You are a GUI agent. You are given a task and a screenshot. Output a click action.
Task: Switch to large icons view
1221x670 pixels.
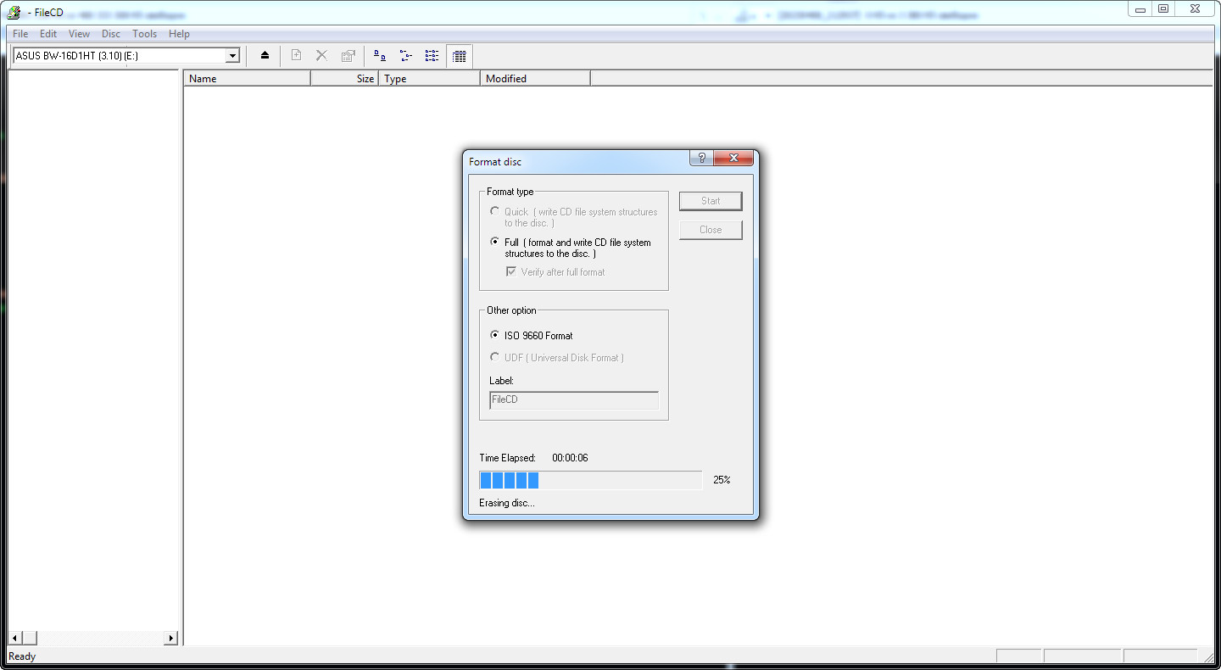381,56
